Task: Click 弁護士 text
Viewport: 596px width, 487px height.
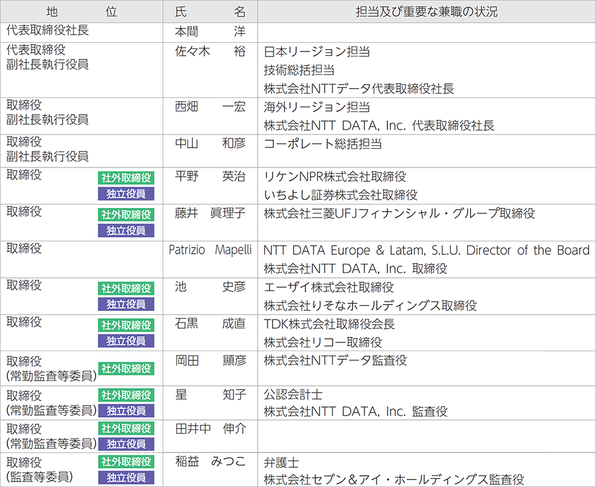Action: pyautogui.click(x=281, y=463)
